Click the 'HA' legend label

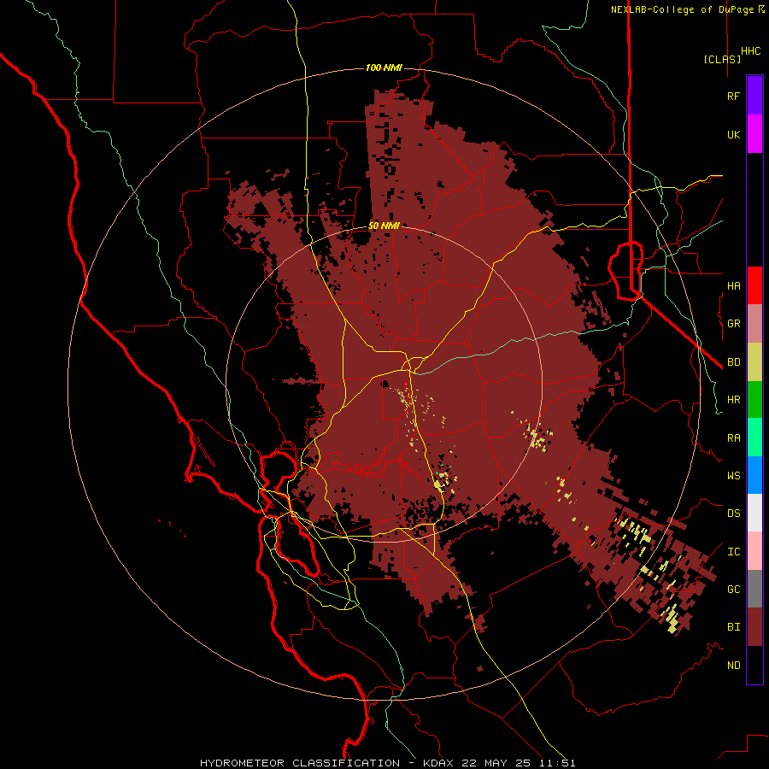pyautogui.click(x=733, y=286)
